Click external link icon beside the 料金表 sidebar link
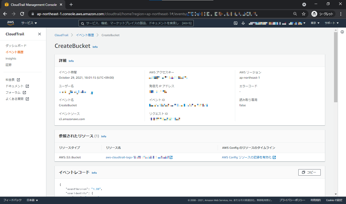The image size is (346, 204). [18, 80]
